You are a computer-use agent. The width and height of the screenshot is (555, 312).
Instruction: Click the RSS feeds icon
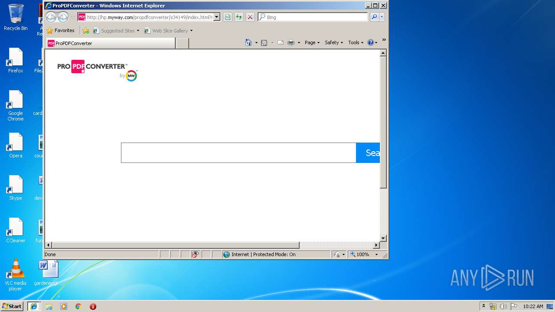point(264,42)
